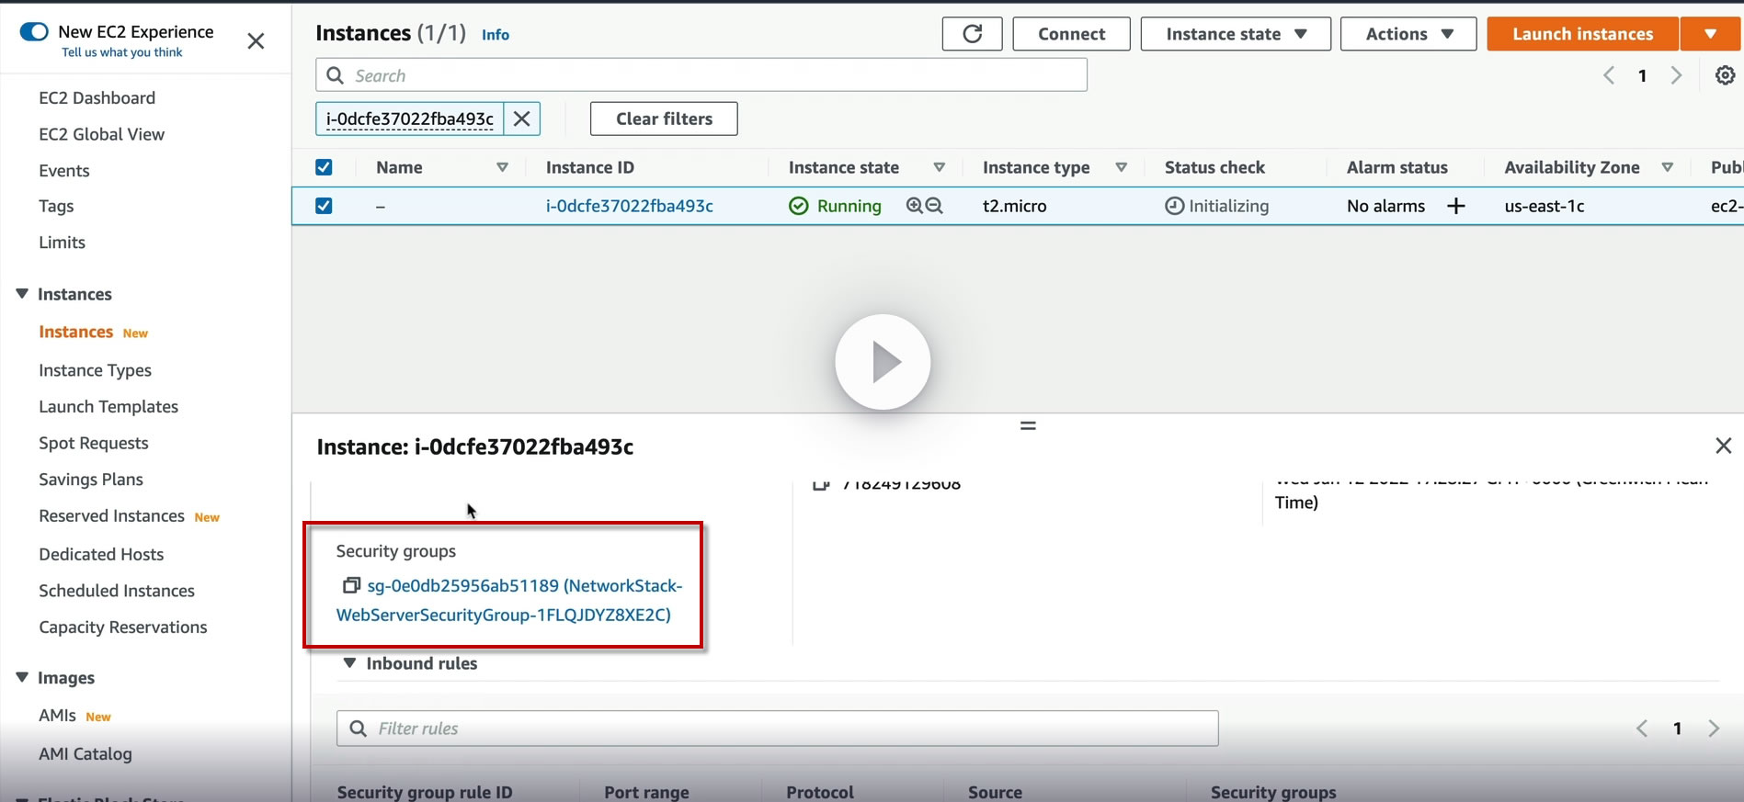The height and width of the screenshot is (802, 1744).
Task: Sort by the Instance state column arrow
Action: pos(939,167)
